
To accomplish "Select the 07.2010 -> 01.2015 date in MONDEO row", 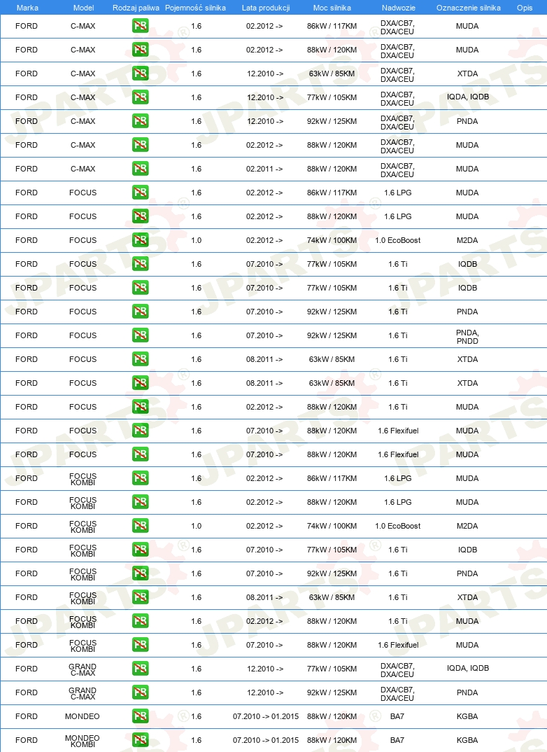I will 266,716.
